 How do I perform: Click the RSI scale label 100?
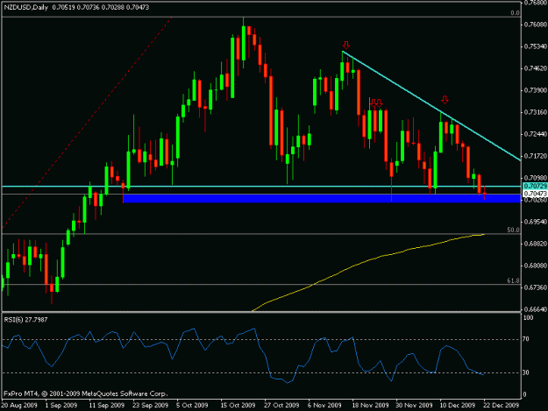[529, 318]
